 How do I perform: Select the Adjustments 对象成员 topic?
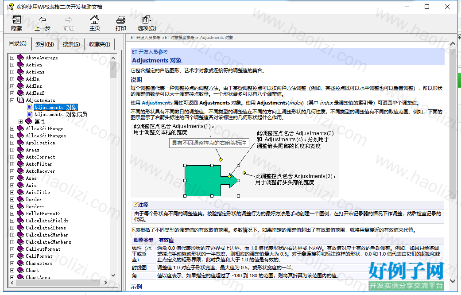click(61, 114)
